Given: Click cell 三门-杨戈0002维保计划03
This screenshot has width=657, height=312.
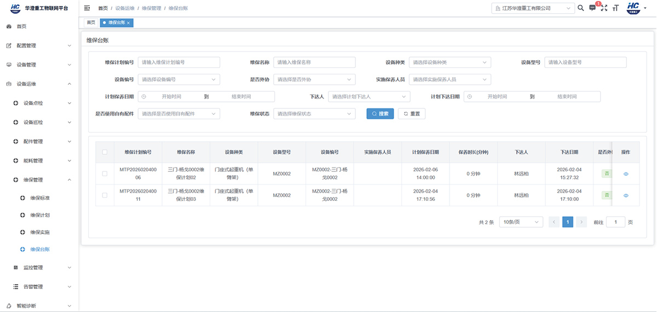Looking at the screenshot, I should (186, 195).
